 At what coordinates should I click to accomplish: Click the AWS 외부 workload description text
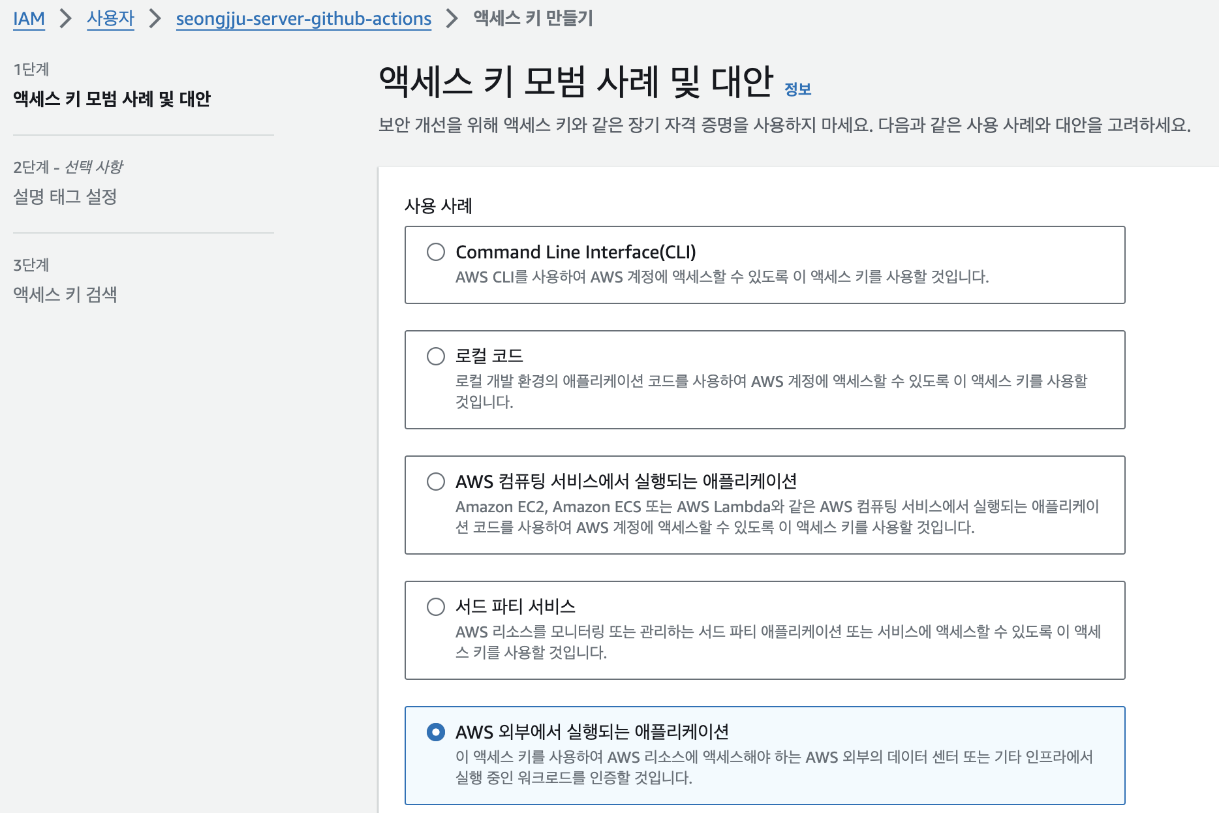(774, 767)
